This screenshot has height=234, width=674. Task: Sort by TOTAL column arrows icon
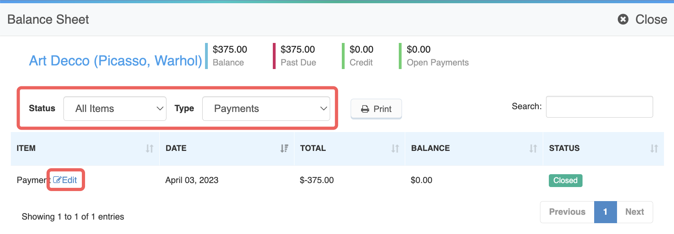tap(395, 149)
